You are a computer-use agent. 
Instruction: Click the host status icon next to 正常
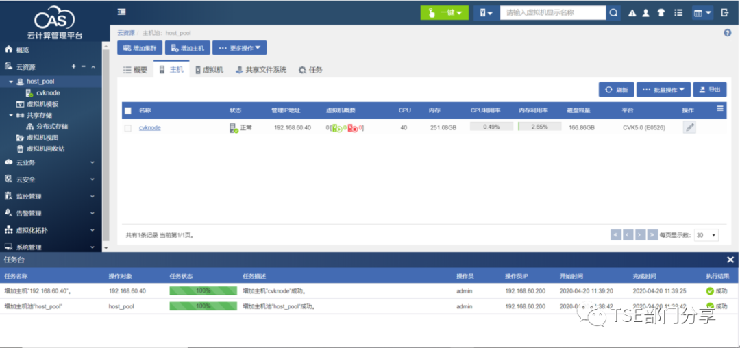pos(234,128)
